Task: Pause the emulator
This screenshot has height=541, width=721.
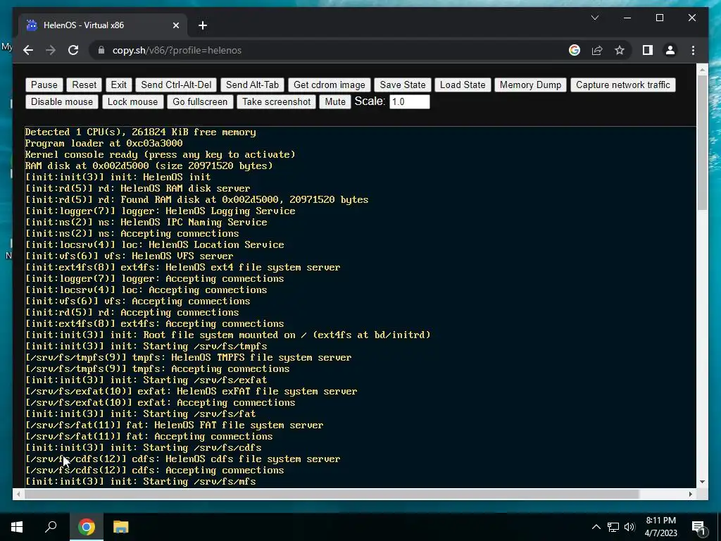Action: pos(44,85)
